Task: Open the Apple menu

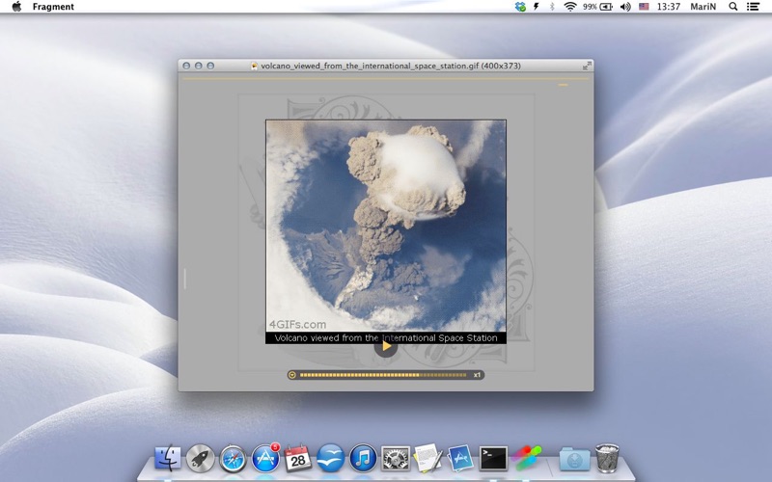Action: (16, 7)
